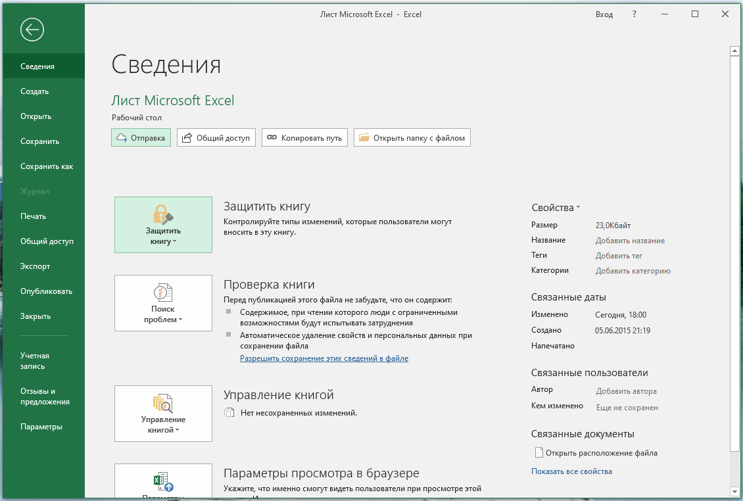The width and height of the screenshot is (743, 501).
Task: Click the Связанные документы heading
Action: click(x=583, y=434)
